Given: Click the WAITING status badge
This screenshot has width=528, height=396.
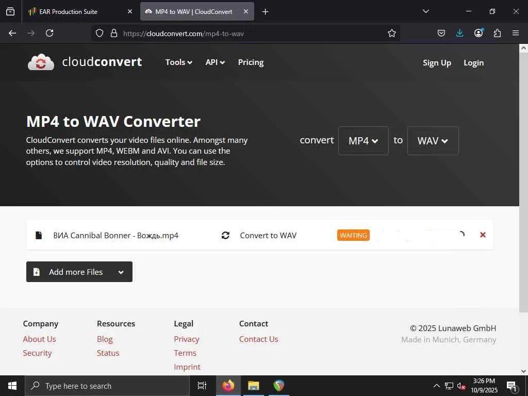Looking at the screenshot, I should (x=353, y=235).
